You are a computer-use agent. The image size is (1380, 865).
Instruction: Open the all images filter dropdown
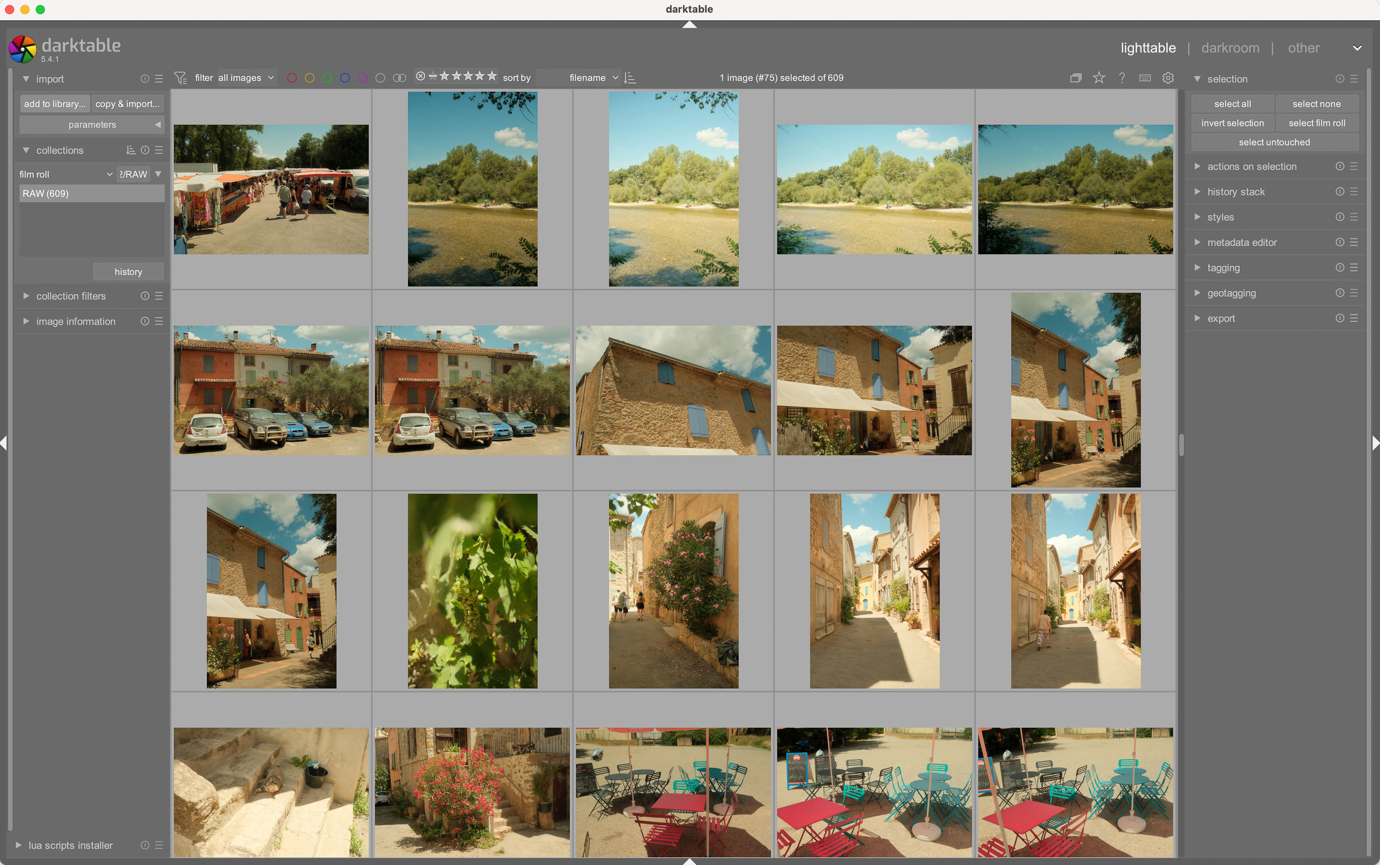point(246,78)
